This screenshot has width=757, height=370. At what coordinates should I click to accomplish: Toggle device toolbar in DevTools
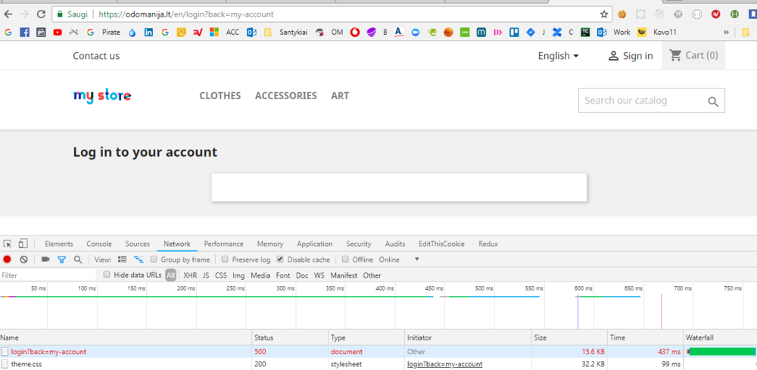pyautogui.click(x=23, y=244)
